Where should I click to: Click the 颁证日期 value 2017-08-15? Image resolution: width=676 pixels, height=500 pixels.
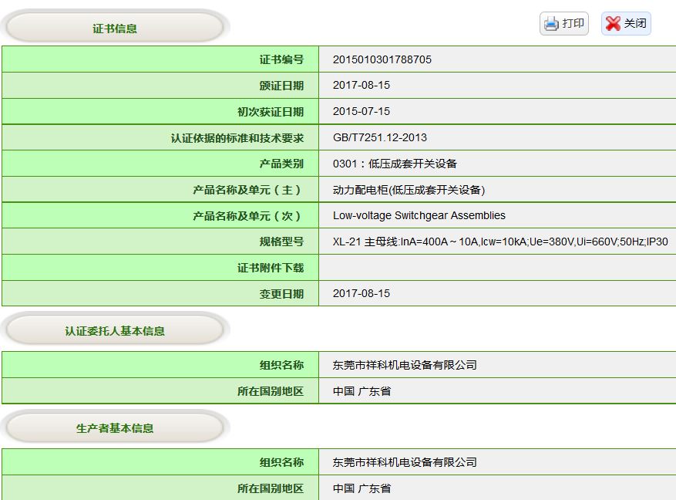362,86
